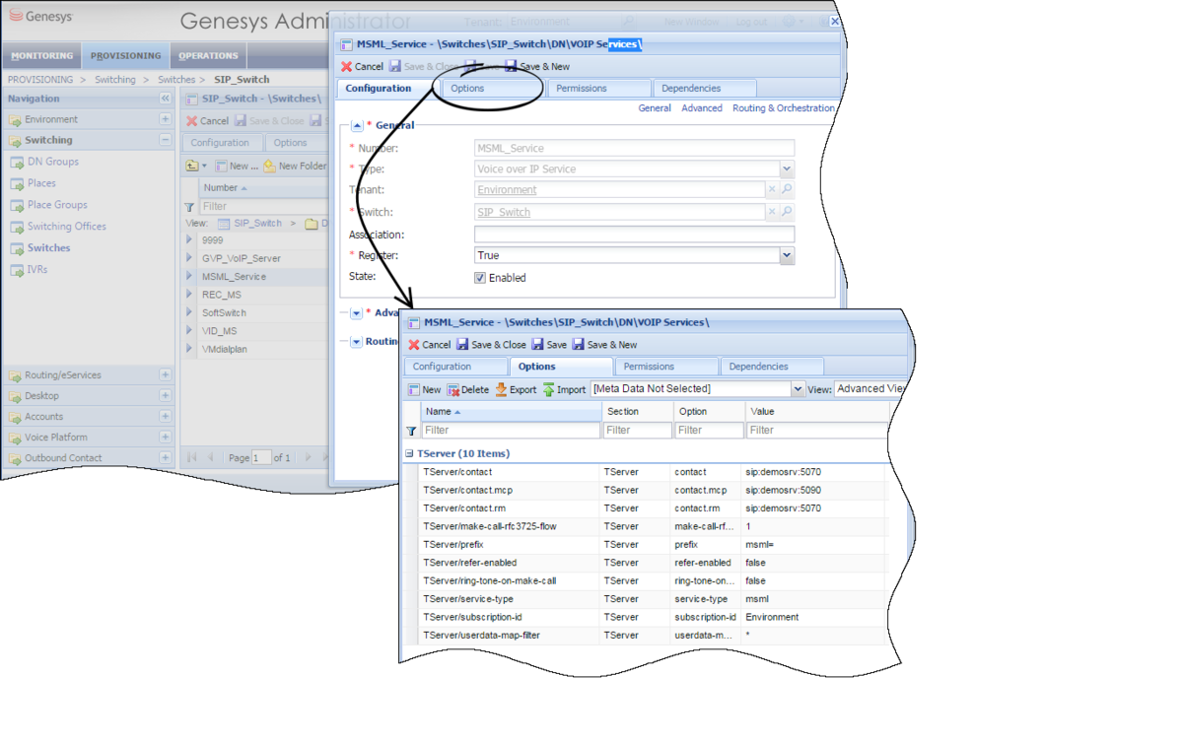
Task: Click New Folder in the SIP_Switch panel
Action: pos(295,166)
